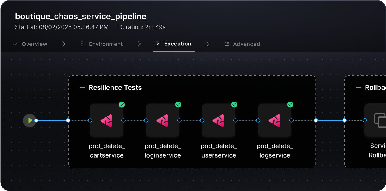This screenshot has width=386, height=191.
Task: Click chevron between Execution and Advanced
Action: [x=208, y=44]
